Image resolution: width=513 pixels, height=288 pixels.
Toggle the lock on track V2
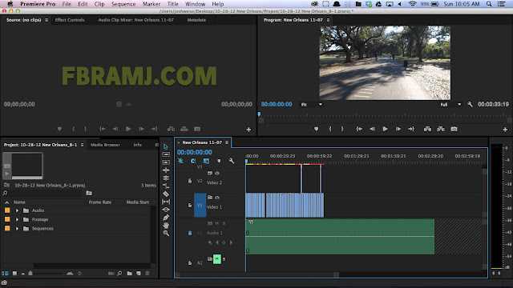[x=190, y=181]
